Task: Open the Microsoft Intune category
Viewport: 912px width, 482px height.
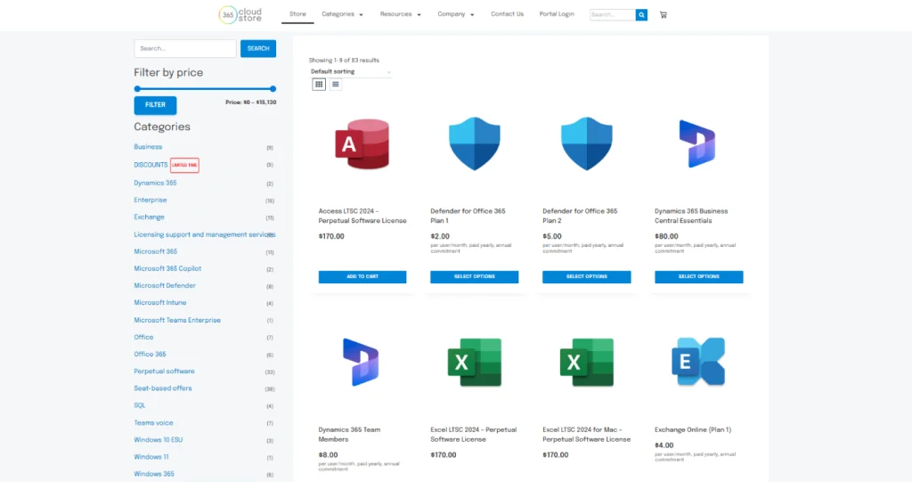Action: click(x=160, y=303)
